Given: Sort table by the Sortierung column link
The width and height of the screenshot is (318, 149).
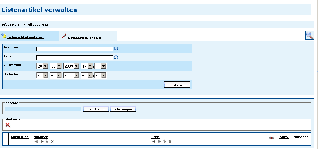Looking at the screenshot, I should pos(20,137).
